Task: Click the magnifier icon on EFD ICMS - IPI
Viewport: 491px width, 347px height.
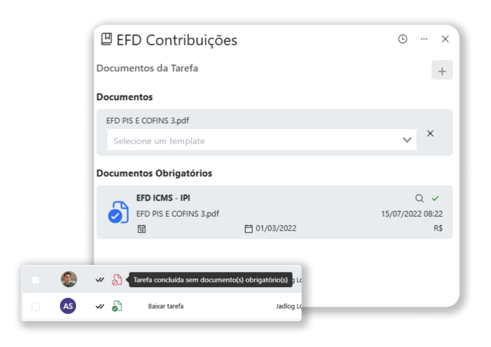Action: tap(420, 198)
